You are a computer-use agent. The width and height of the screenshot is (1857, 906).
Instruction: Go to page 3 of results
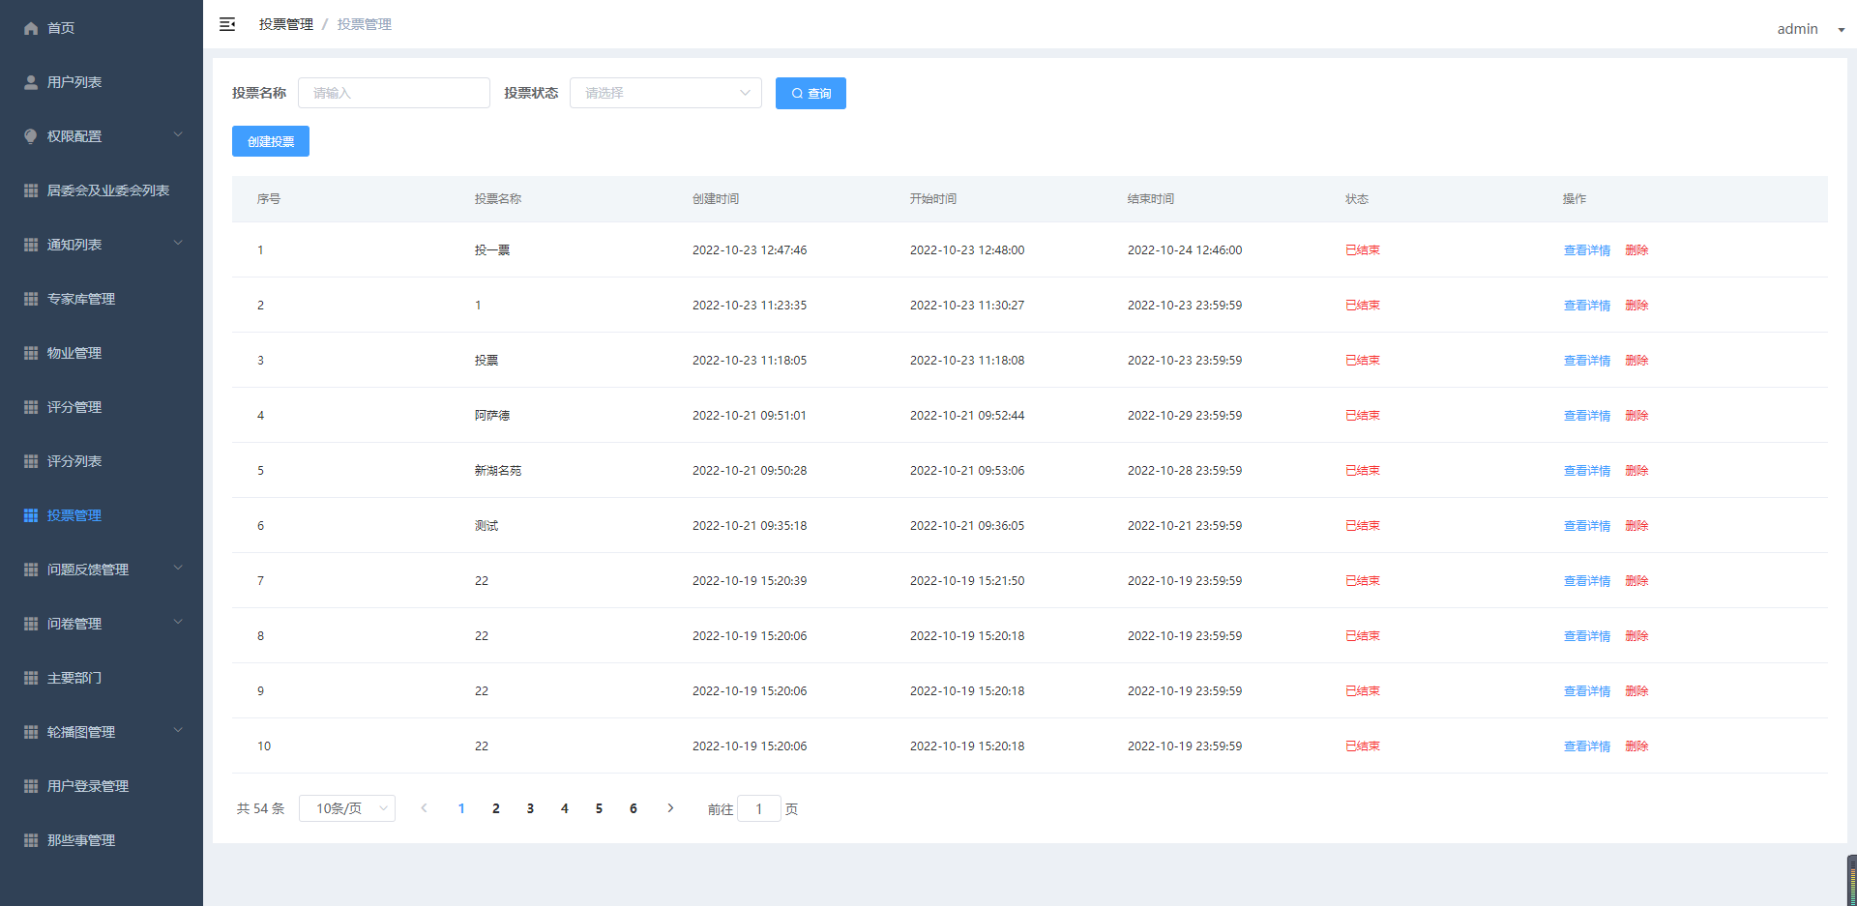(x=530, y=808)
